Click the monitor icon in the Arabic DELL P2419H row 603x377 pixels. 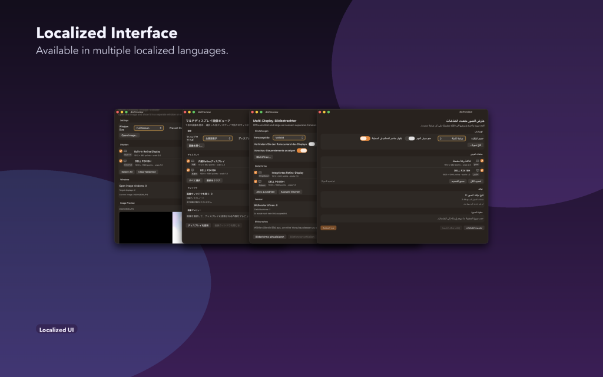(x=477, y=170)
